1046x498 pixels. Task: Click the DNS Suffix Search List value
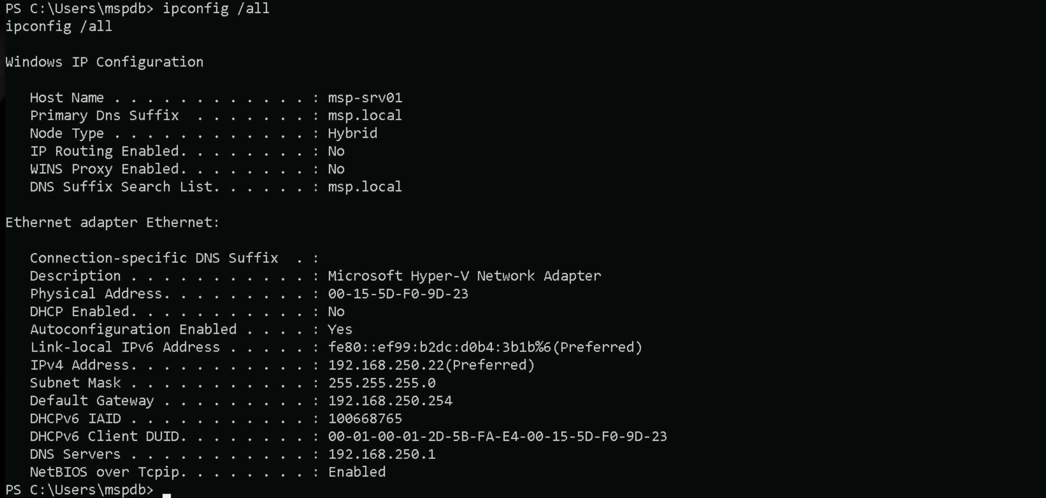[x=365, y=187]
